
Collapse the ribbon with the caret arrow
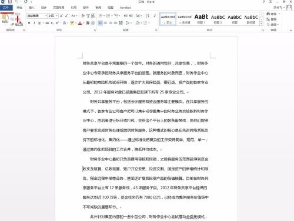tap(290, 30)
